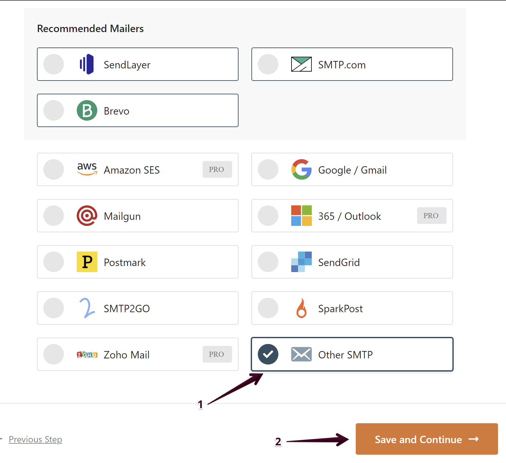This screenshot has height=463, width=506.
Task: Click the SendLayer label text
Action: pos(127,65)
